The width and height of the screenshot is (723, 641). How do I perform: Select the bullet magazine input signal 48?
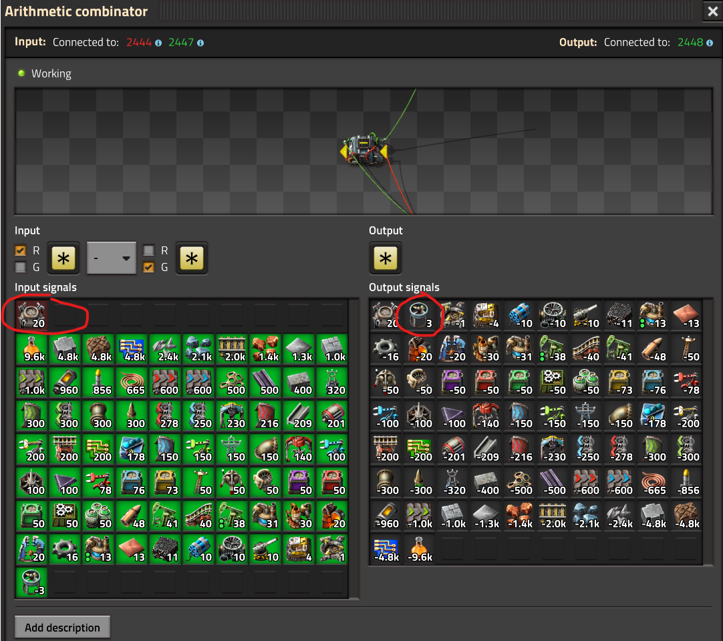(132, 515)
